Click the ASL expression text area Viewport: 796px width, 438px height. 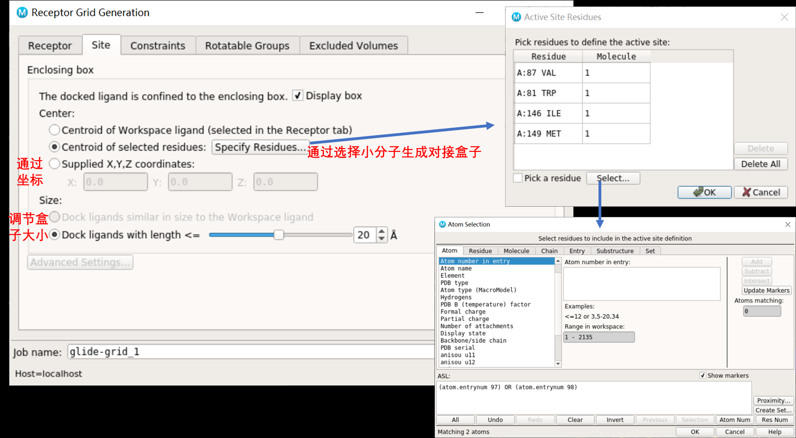(x=594, y=398)
